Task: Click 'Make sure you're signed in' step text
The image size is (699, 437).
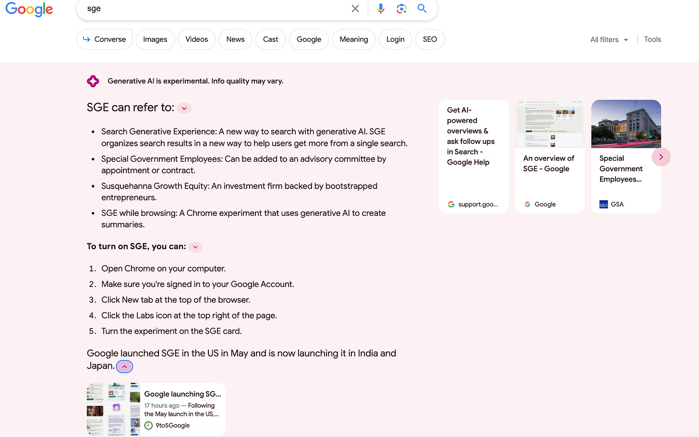Action: coord(197,284)
